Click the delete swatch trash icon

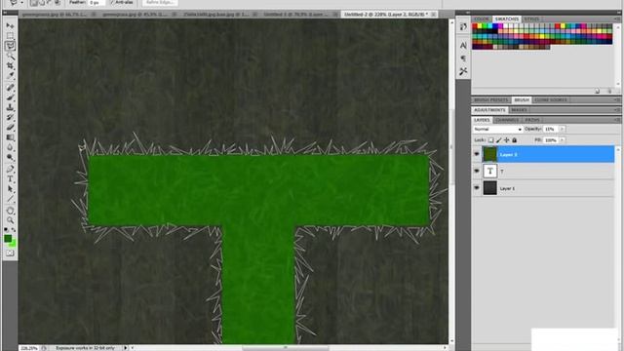coord(609,91)
